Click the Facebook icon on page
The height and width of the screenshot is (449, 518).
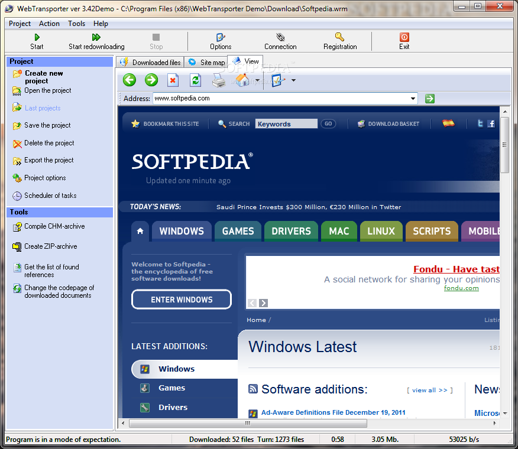pyautogui.click(x=491, y=124)
